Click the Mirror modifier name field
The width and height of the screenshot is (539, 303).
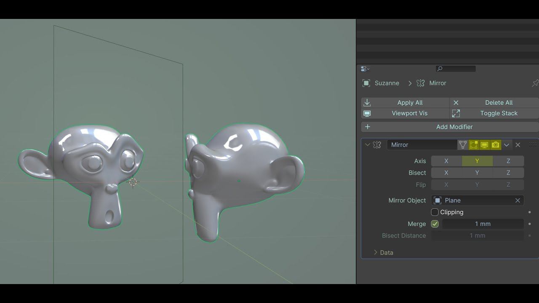tap(422, 145)
